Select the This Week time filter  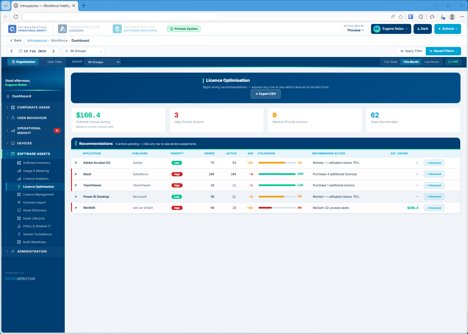coord(390,62)
